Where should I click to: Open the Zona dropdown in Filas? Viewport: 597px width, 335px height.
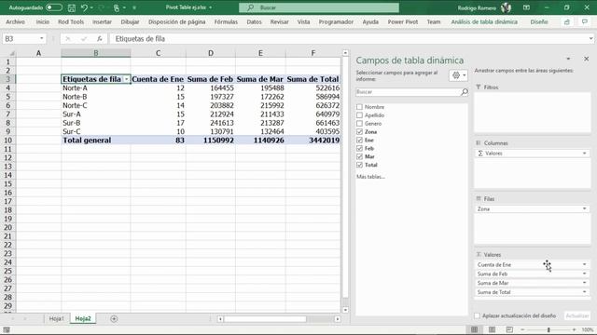tap(585, 208)
